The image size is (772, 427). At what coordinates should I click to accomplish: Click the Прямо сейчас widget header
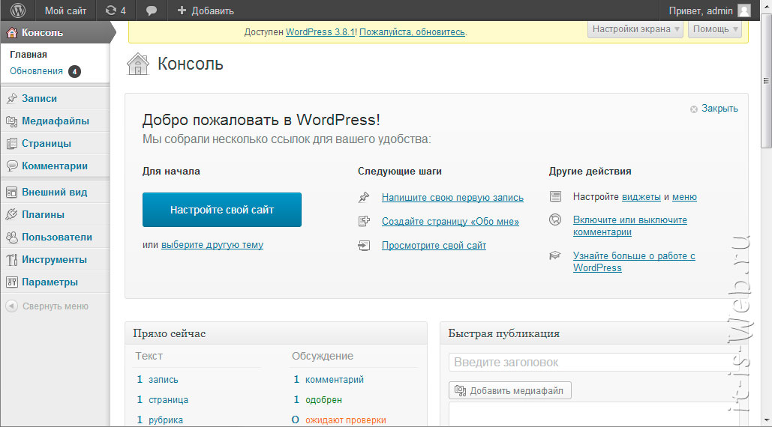(x=276, y=333)
